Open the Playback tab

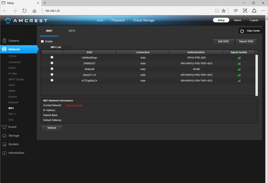118,20
